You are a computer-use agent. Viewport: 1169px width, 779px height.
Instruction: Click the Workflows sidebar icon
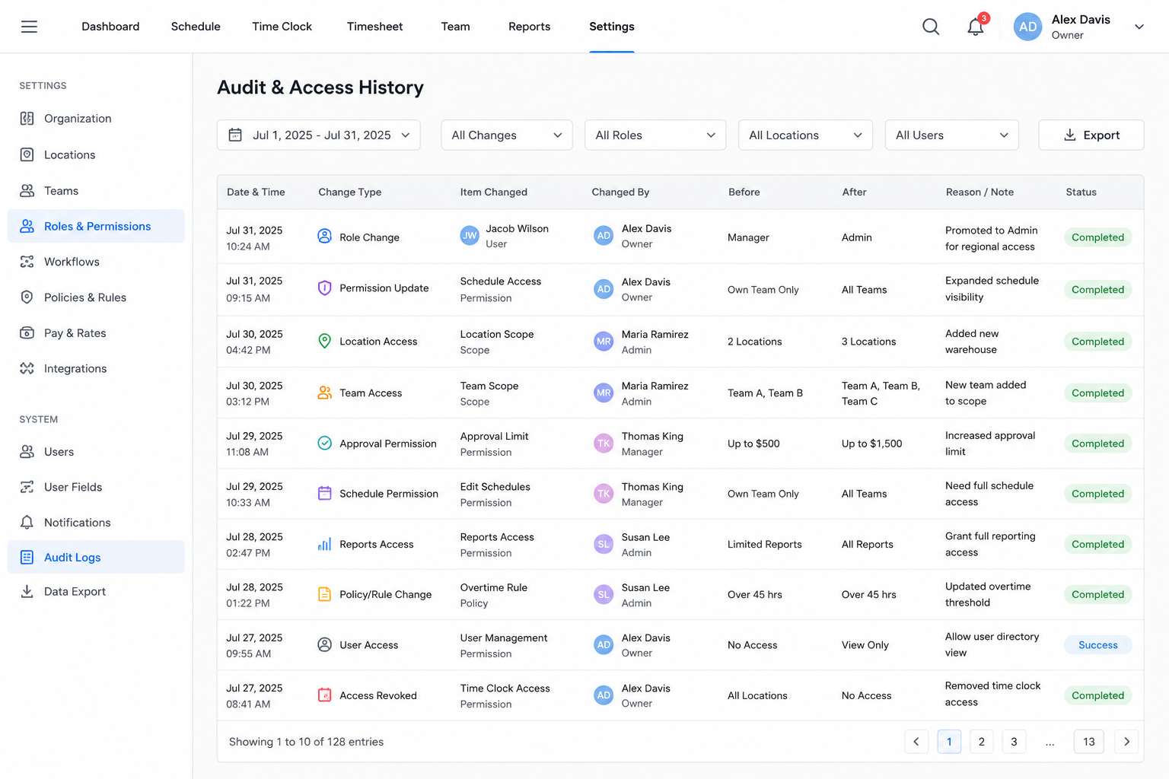pos(27,262)
